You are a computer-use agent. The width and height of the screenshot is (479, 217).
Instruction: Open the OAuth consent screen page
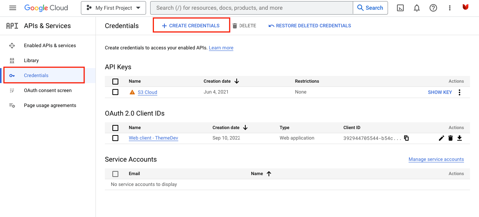click(x=48, y=90)
